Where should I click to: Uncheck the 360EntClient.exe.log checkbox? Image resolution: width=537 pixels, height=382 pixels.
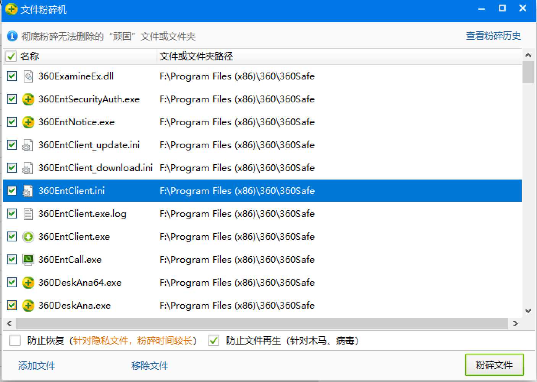tap(12, 214)
